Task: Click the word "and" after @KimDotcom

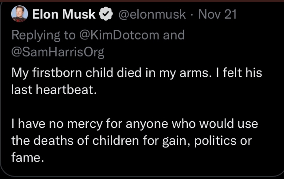Action: tap(174, 34)
